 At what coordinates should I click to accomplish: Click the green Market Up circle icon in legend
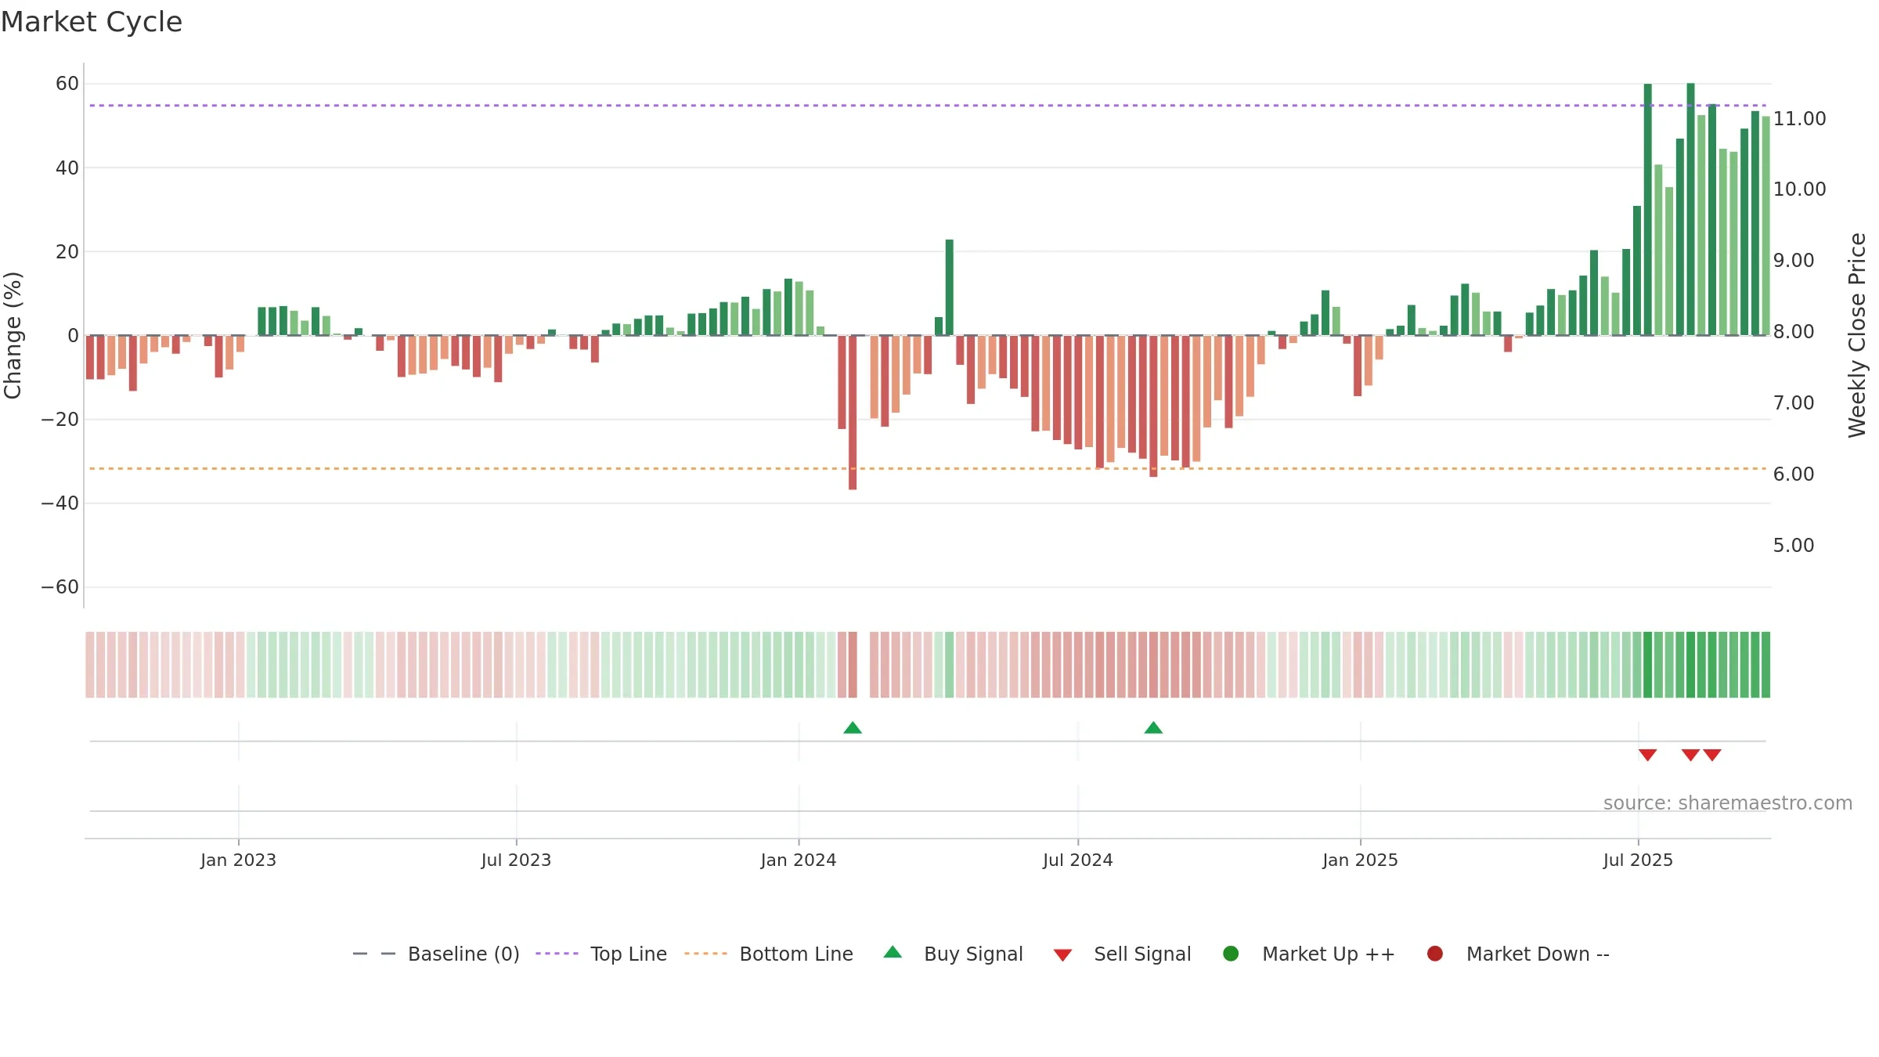click(x=1231, y=954)
